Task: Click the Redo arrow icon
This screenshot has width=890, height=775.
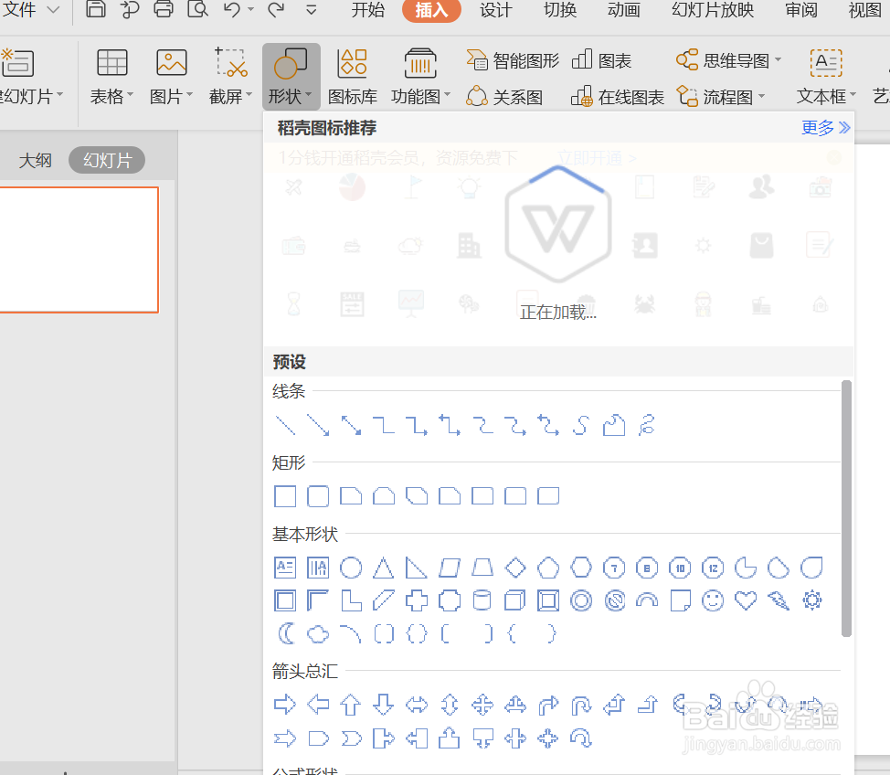Action: click(277, 9)
